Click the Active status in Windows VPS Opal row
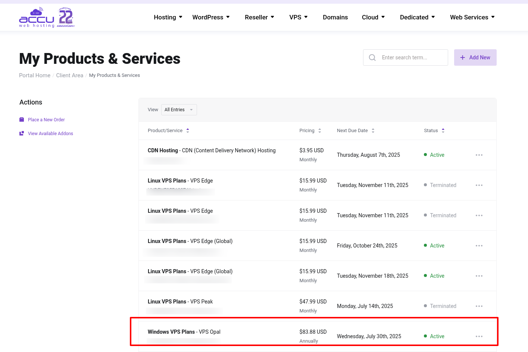This screenshot has width=528, height=352. coord(434,336)
